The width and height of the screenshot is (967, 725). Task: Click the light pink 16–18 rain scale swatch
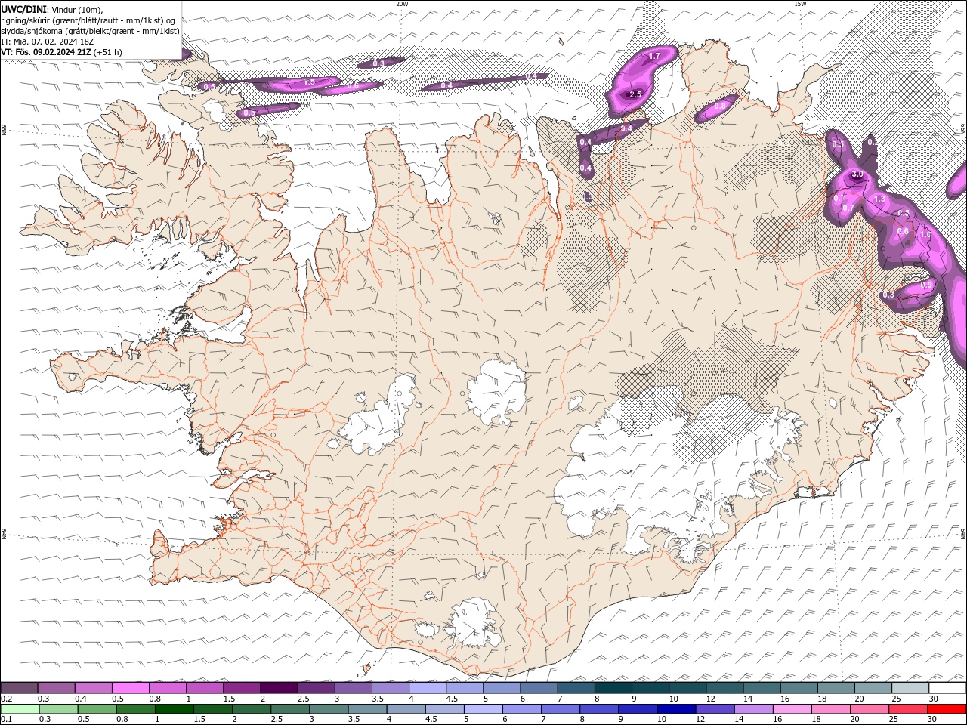coord(792,709)
